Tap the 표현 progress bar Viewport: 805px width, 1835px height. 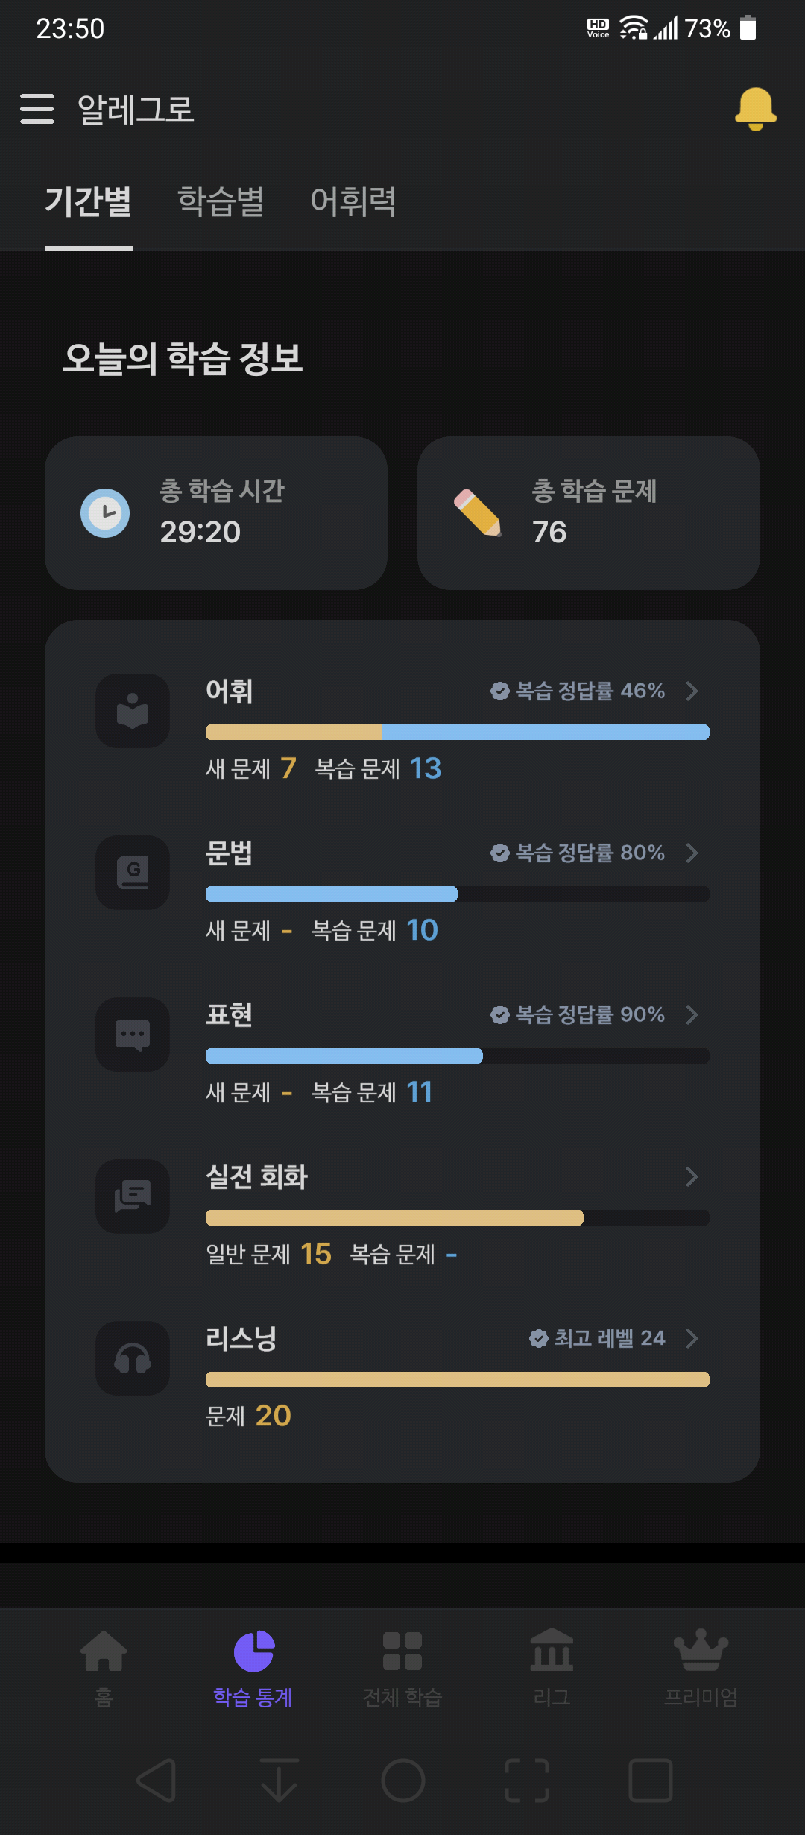[x=458, y=1055]
